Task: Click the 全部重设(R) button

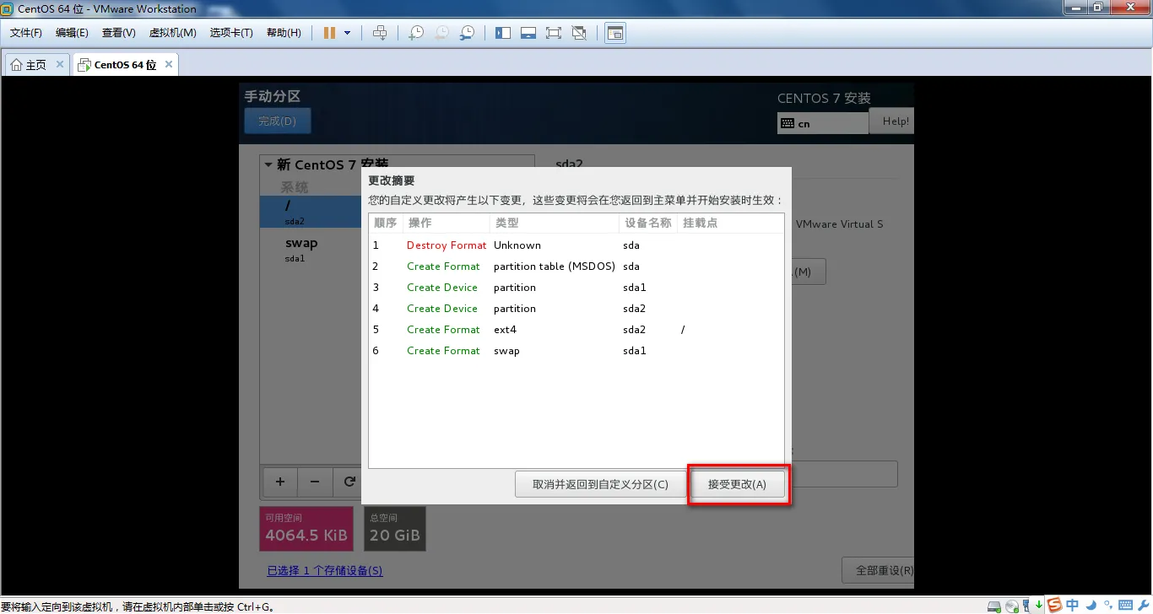Action: point(878,570)
